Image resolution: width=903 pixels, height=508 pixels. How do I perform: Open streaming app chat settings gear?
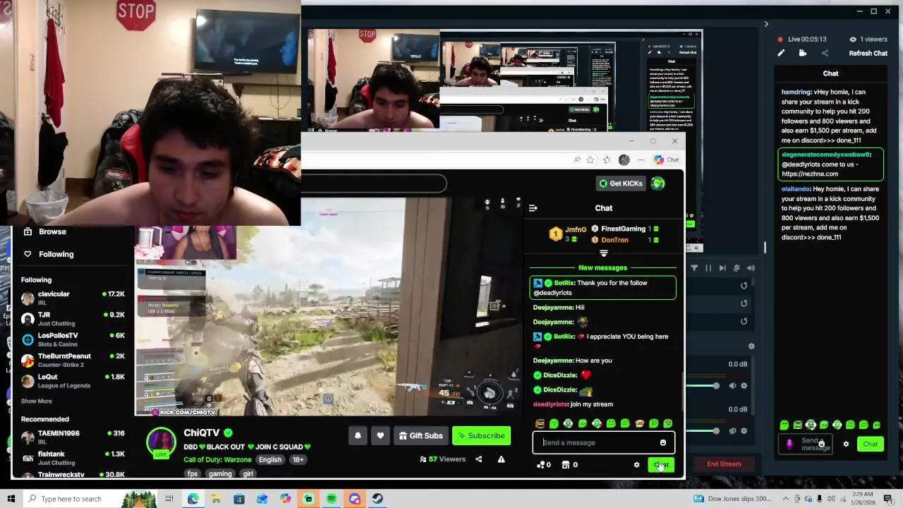click(x=846, y=445)
